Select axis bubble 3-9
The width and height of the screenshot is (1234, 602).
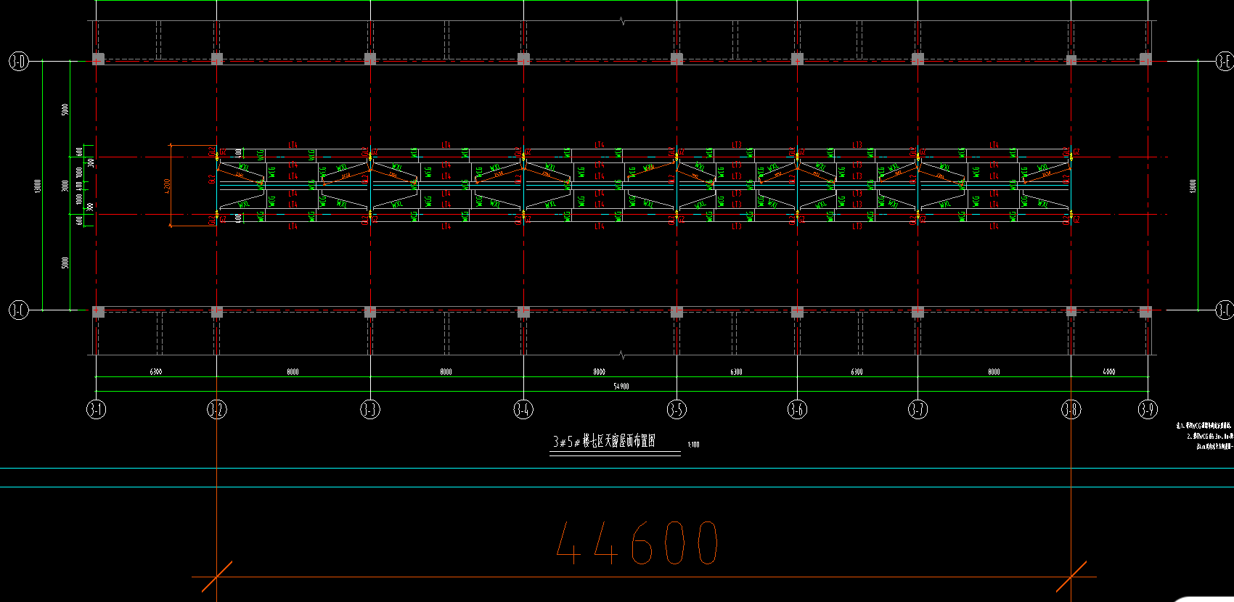click(x=1148, y=410)
